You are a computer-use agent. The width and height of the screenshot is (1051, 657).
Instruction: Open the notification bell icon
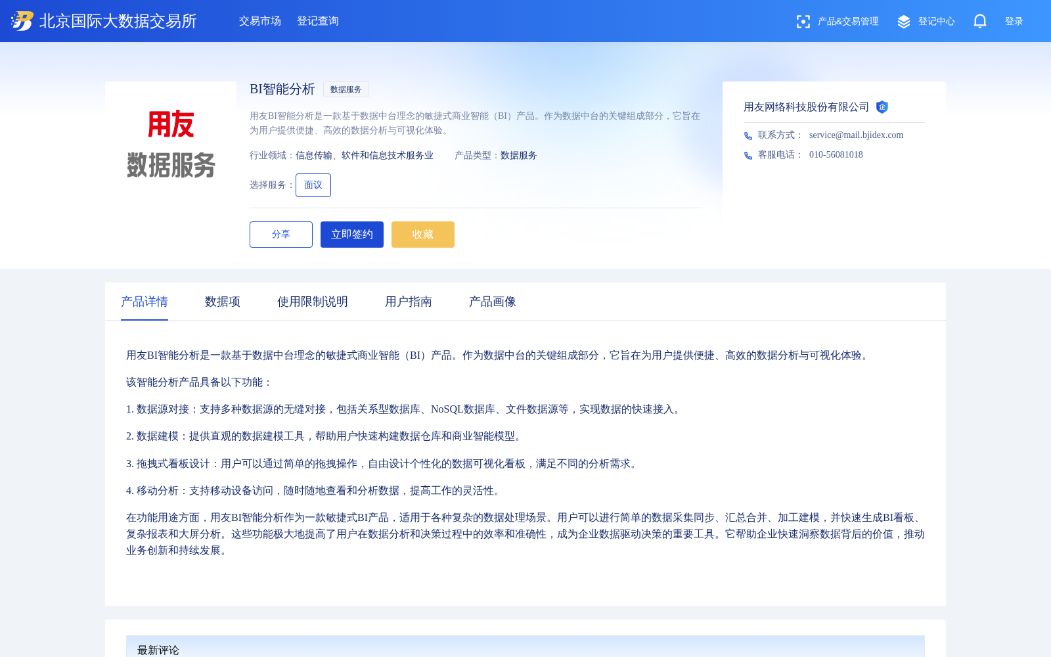pos(980,21)
